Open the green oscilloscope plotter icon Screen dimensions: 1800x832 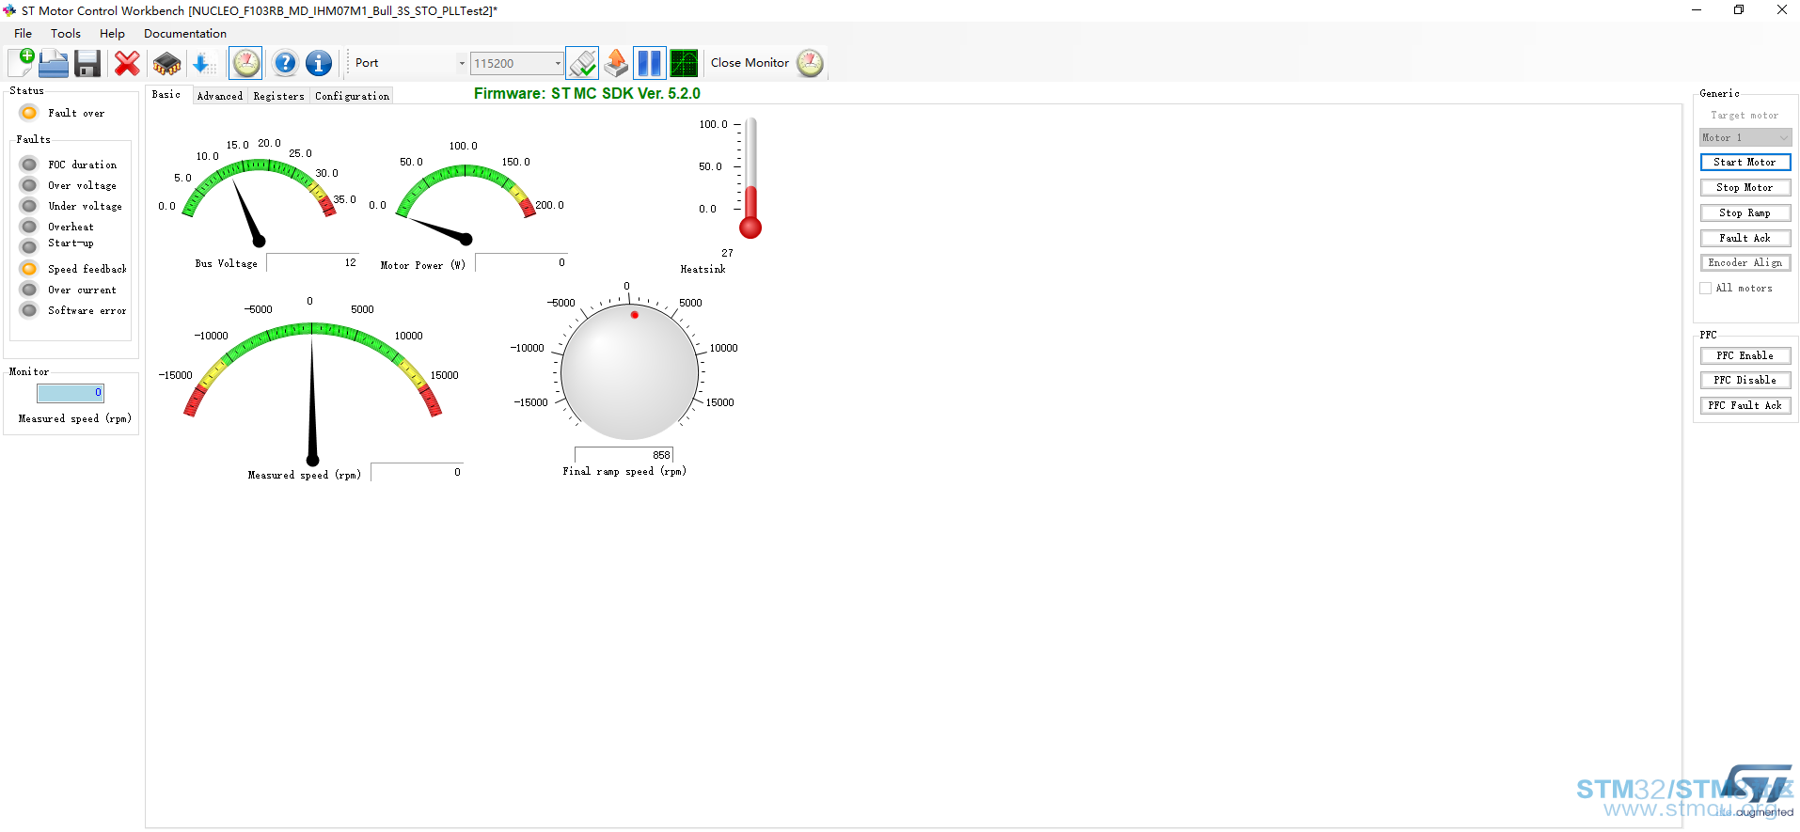coord(684,63)
